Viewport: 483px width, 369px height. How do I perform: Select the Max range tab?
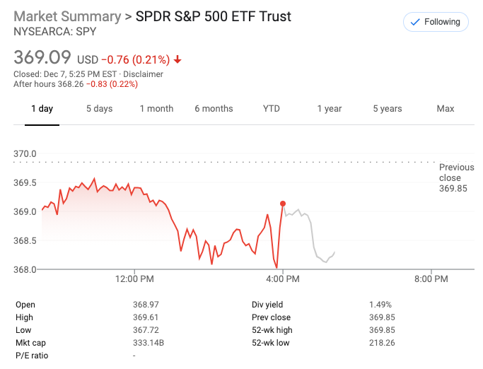click(446, 109)
